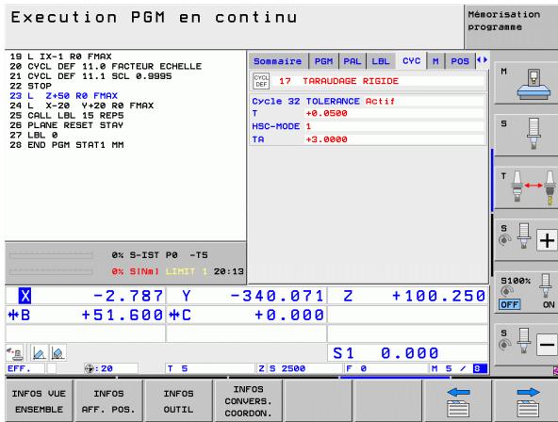Screen dimensions: 558x422
Task: Open the POS status tab
Action: [460, 61]
